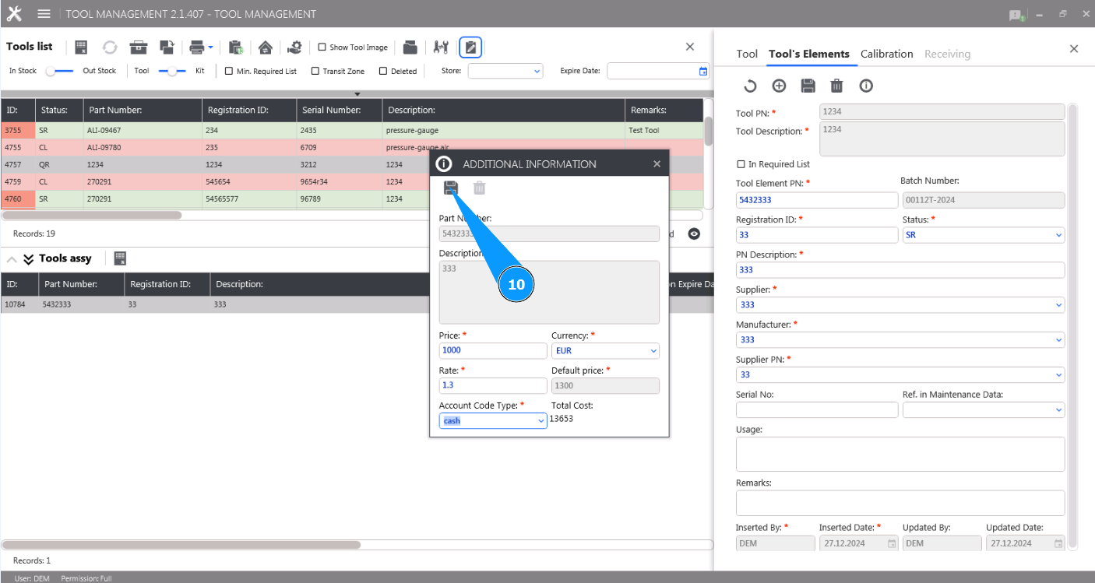This screenshot has height=583, width=1095.
Task: Click the printer icon in the Tools list toolbar
Action: pyautogui.click(x=197, y=47)
